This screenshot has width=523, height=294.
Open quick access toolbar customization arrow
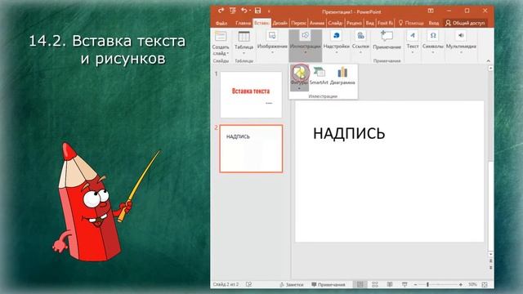coord(269,11)
